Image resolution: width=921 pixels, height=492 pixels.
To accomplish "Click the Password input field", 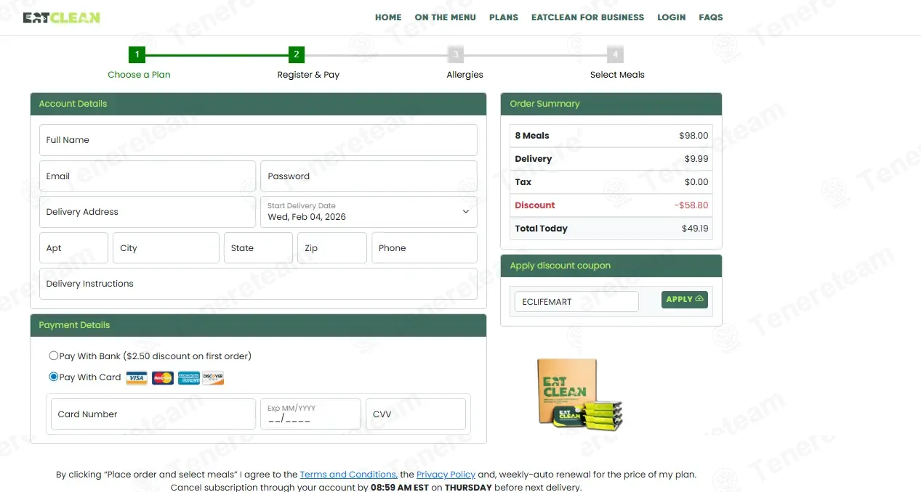I will pyautogui.click(x=369, y=176).
